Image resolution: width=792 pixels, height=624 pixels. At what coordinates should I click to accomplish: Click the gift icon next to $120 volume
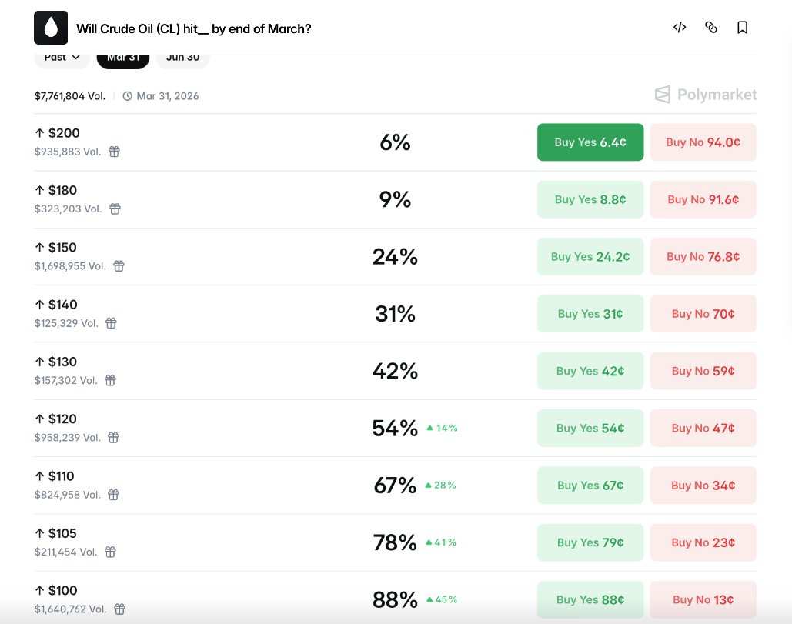coord(114,437)
